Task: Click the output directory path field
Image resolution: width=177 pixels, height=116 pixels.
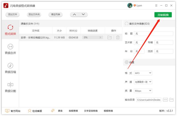Action: [149, 100]
